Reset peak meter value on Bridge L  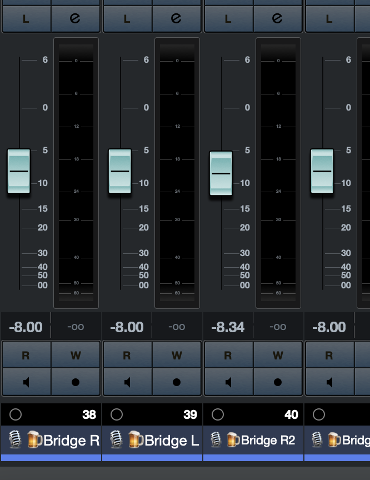click(177, 327)
